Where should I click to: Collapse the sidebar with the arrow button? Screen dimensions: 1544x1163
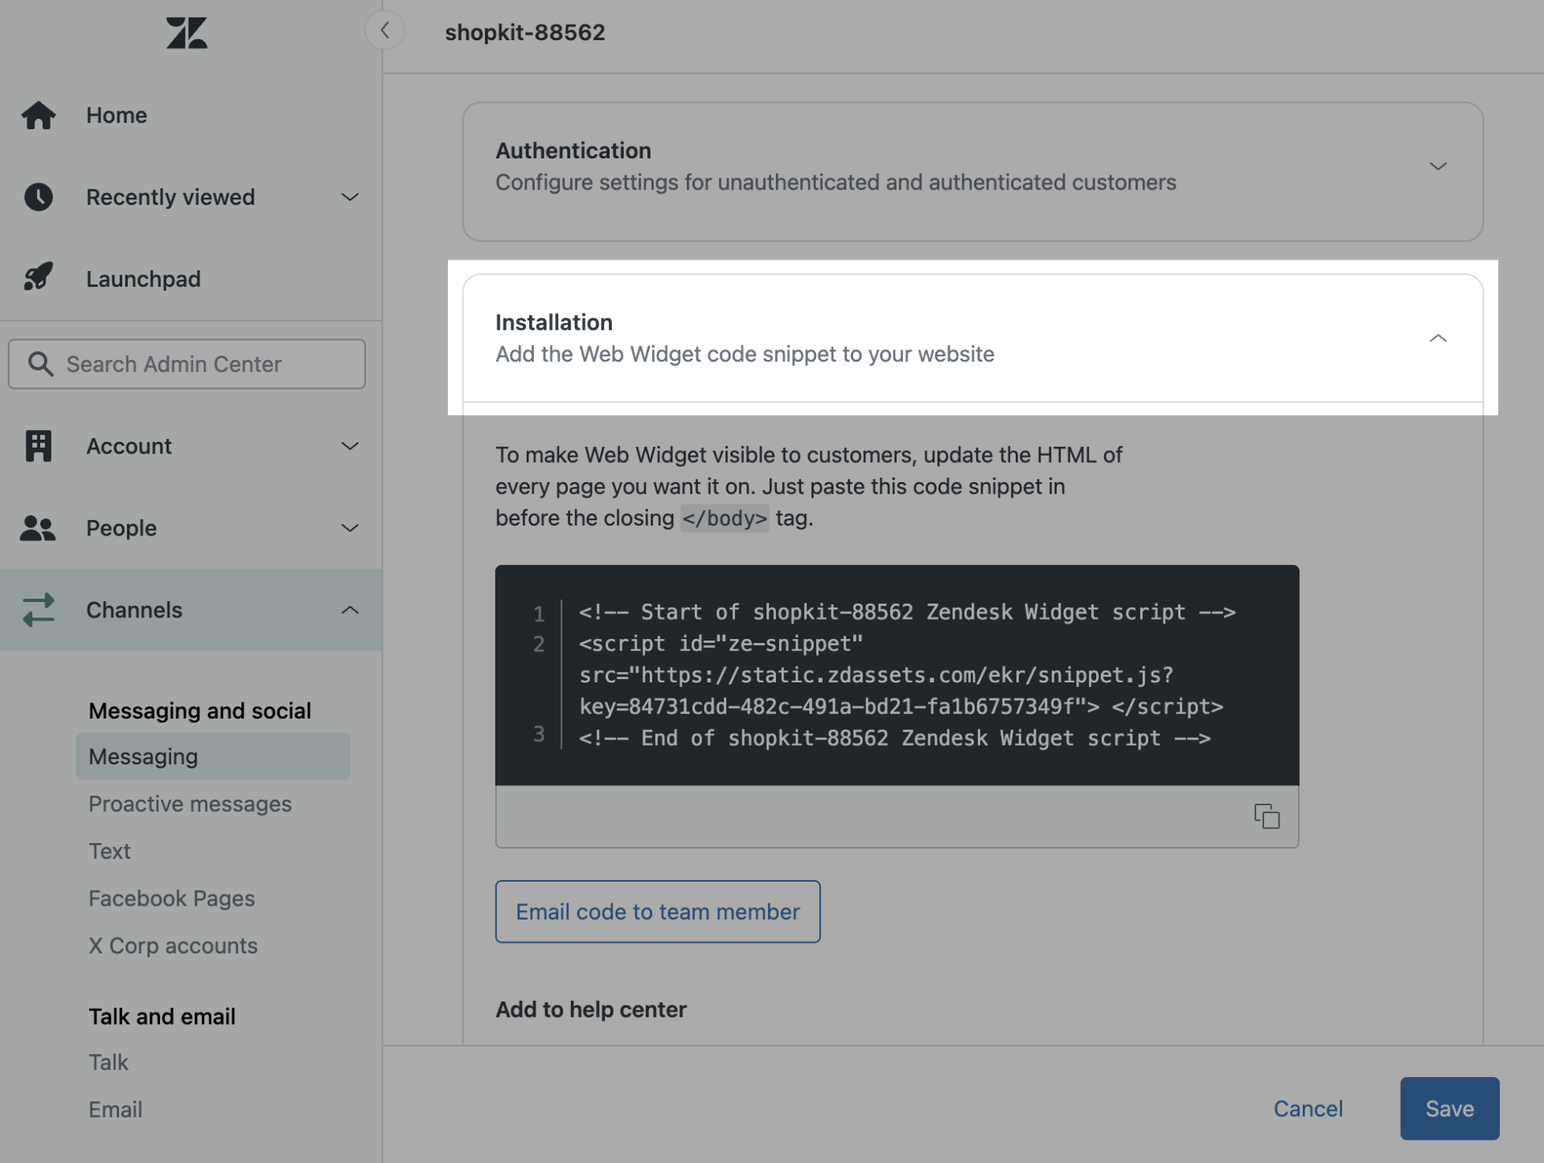384,31
